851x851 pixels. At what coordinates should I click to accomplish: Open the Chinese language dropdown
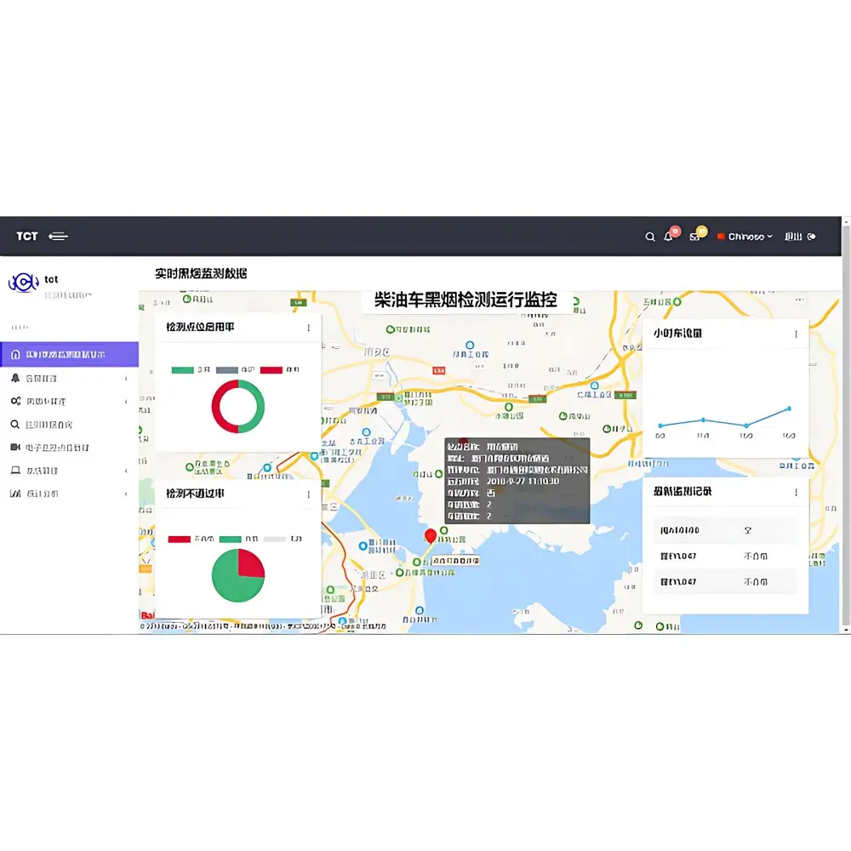pos(745,237)
